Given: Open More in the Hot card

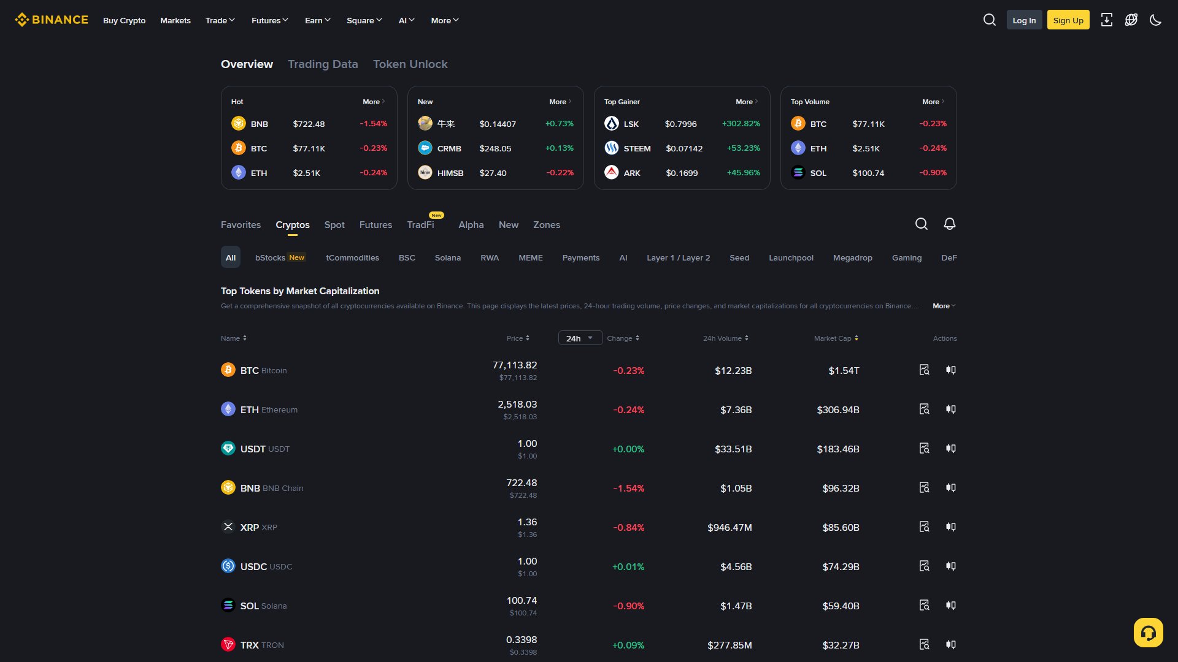Looking at the screenshot, I should tap(374, 102).
